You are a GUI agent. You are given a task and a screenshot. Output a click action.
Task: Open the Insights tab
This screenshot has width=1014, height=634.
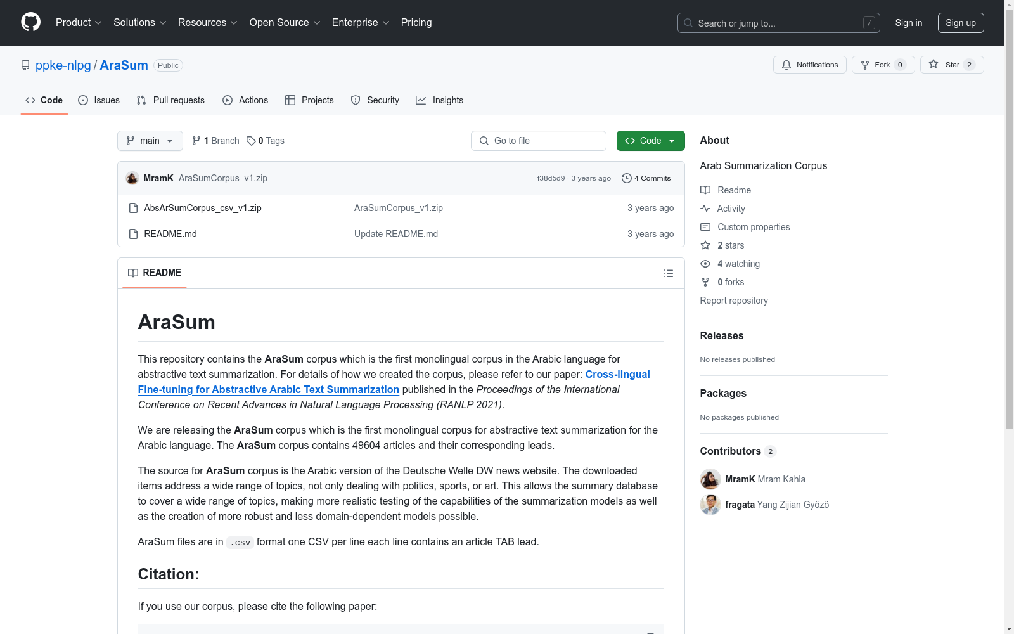tap(440, 100)
